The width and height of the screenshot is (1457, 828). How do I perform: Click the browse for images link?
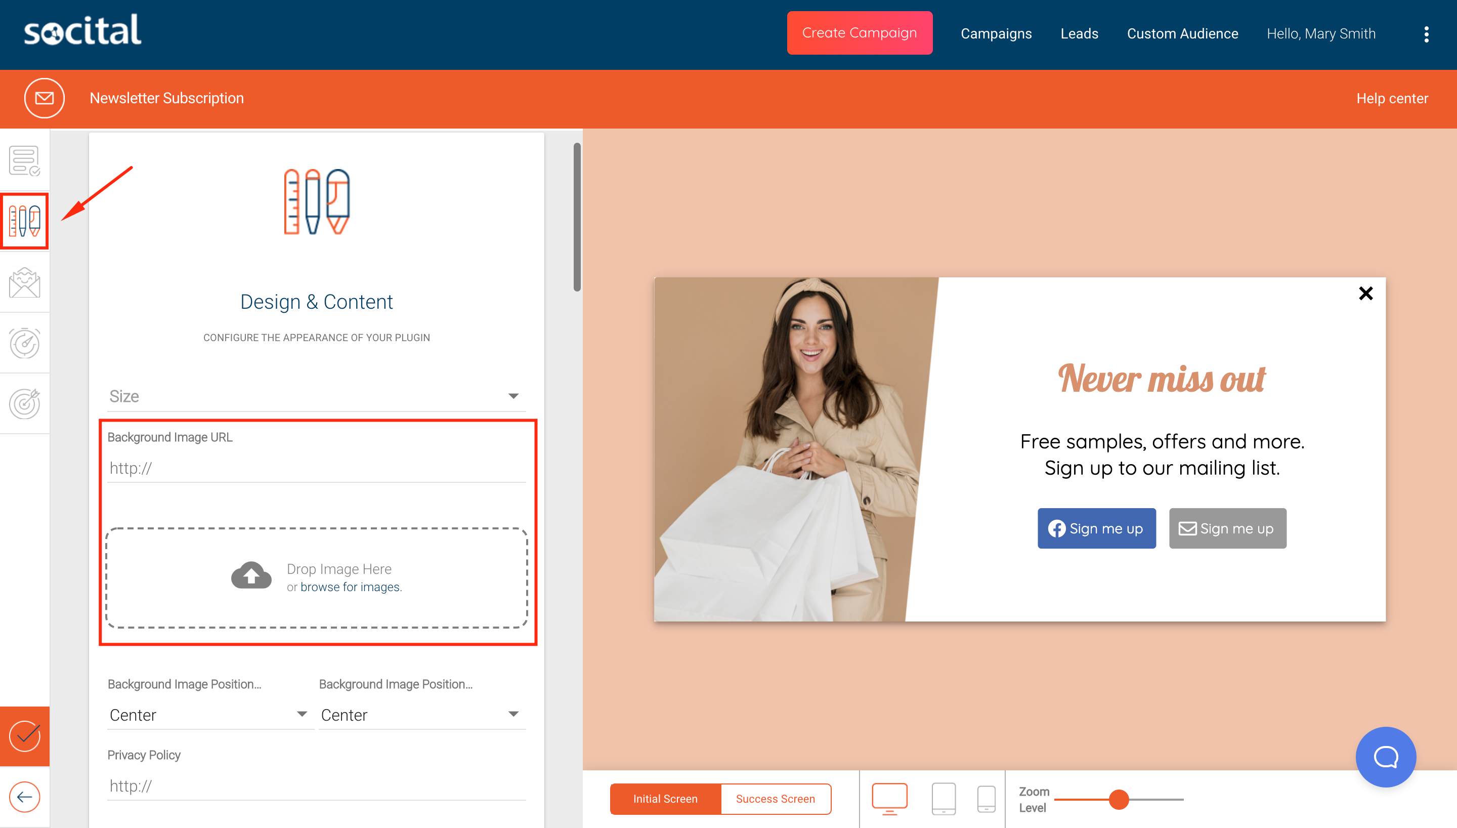(350, 587)
